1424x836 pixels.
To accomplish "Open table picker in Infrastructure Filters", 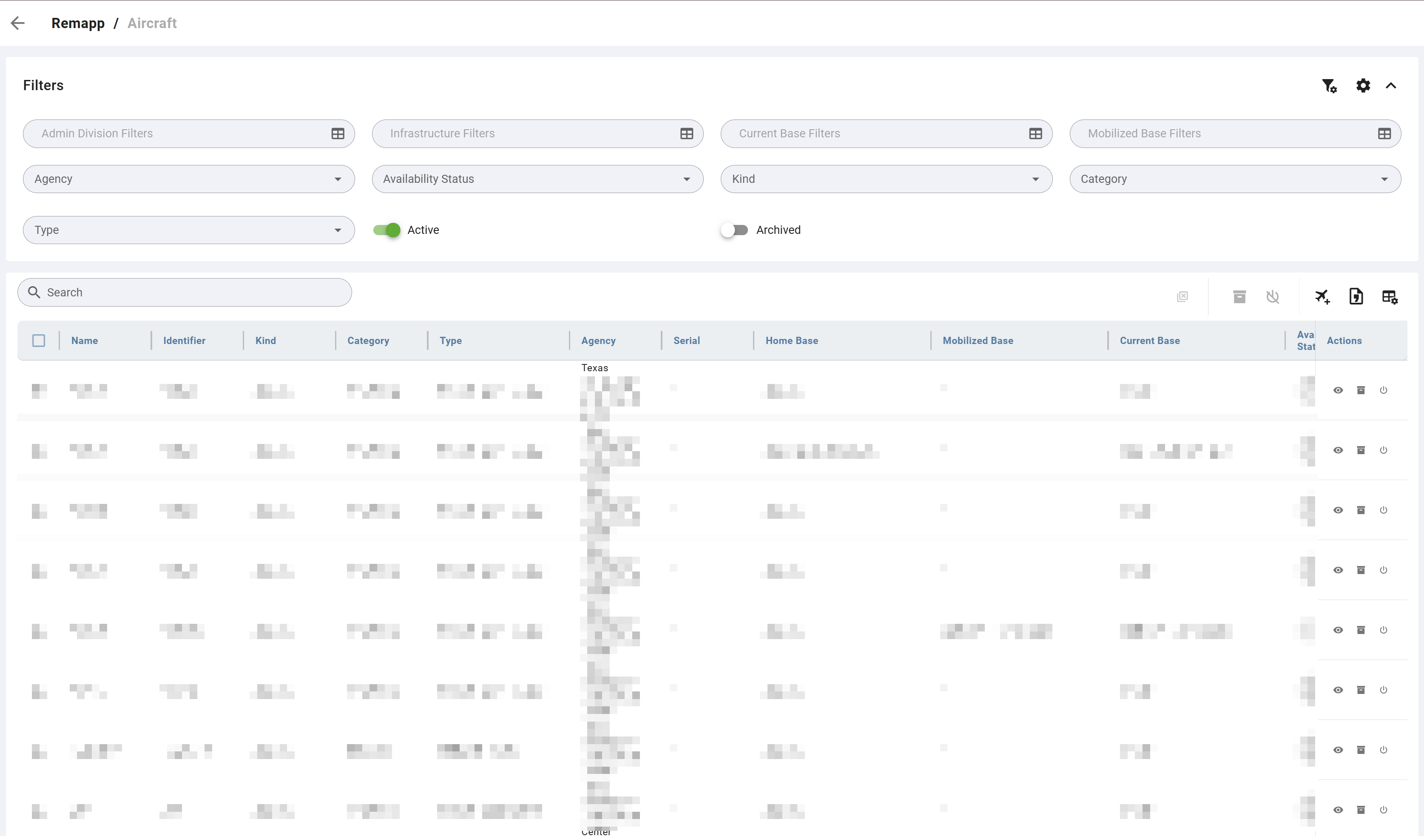I will tap(687, 134).
